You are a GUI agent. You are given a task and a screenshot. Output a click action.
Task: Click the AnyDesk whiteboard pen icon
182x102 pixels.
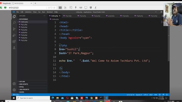click(96, 8)
